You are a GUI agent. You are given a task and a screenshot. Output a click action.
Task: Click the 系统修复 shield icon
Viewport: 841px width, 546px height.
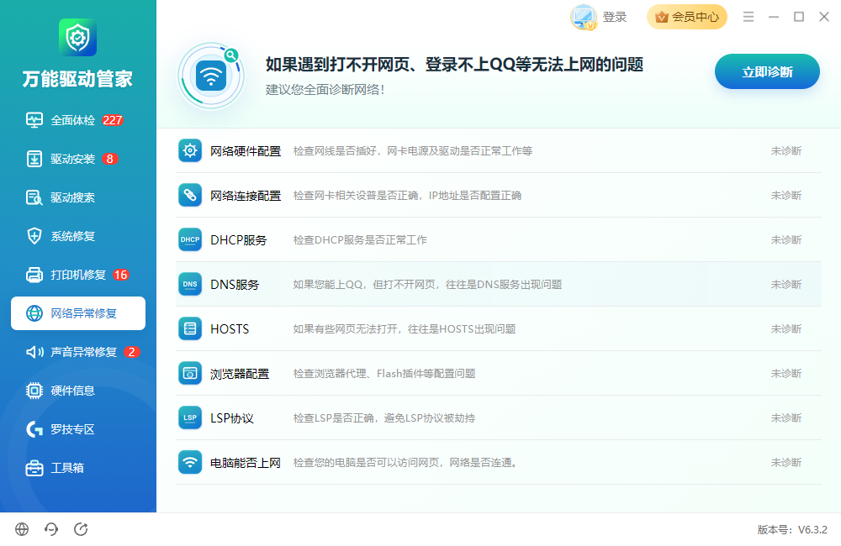click(x=34, y=236)
